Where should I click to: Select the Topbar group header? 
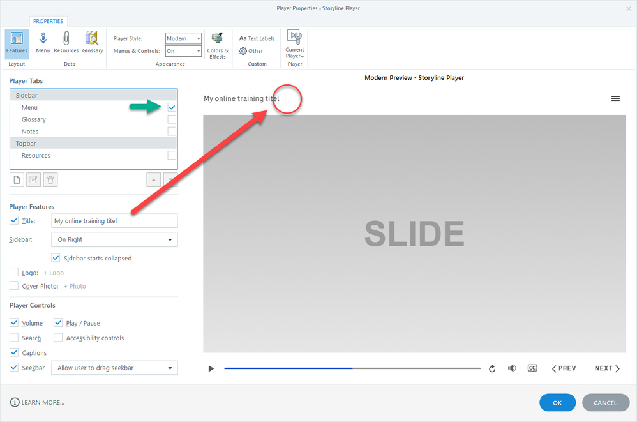93,144
